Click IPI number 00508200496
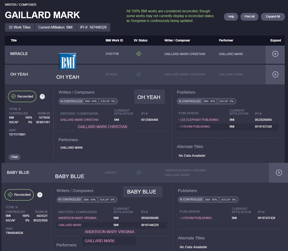The image size is (288, 251). pyautogui.click(x=150, y=218)
